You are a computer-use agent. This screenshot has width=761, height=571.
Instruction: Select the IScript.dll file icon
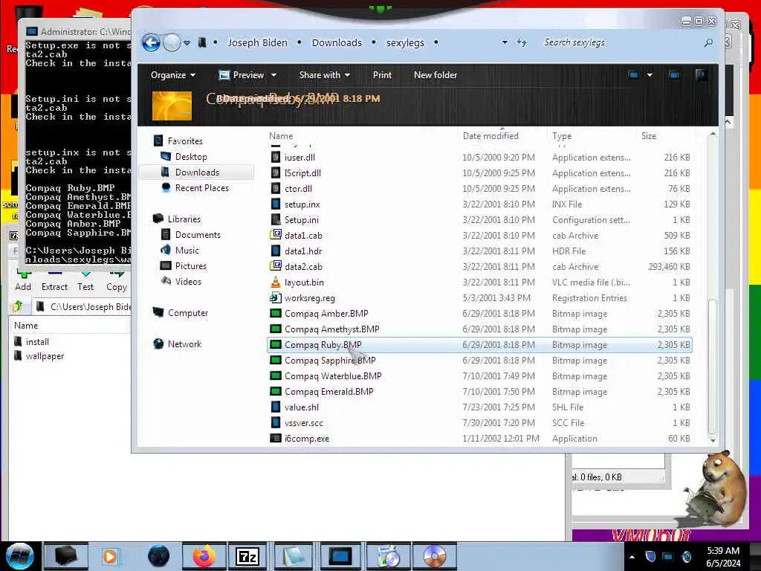click(x=276, y=172)
